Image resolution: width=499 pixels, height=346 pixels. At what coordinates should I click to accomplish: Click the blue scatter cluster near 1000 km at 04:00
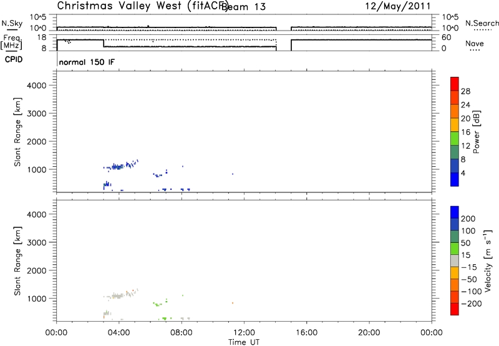tap(117, 167)
